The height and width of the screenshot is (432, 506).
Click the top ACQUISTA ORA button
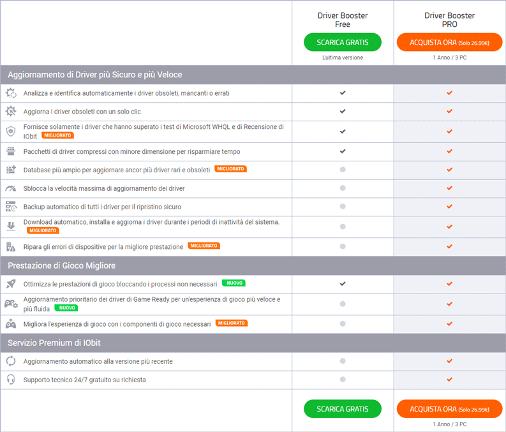(x=449, y=42)
